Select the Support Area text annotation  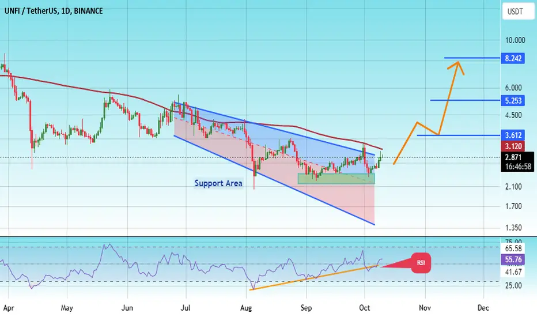(218, 183)
